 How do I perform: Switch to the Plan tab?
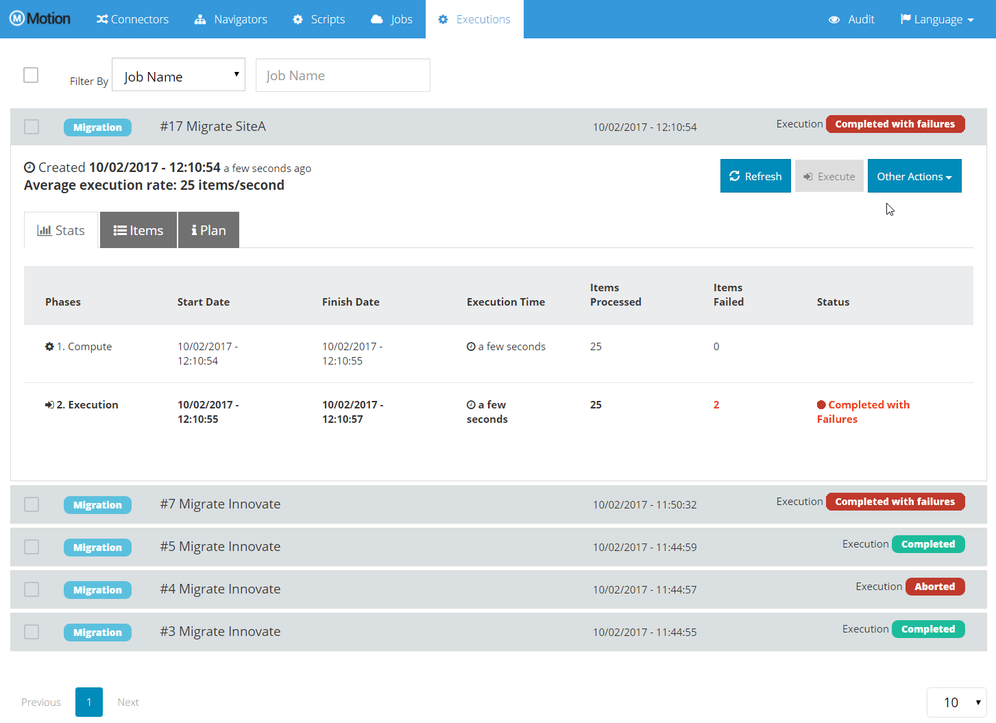pos(208,230)
